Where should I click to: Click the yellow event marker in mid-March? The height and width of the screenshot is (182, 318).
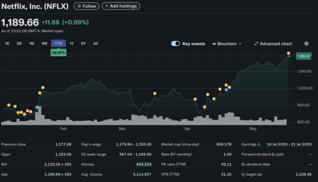click(155, 93)
